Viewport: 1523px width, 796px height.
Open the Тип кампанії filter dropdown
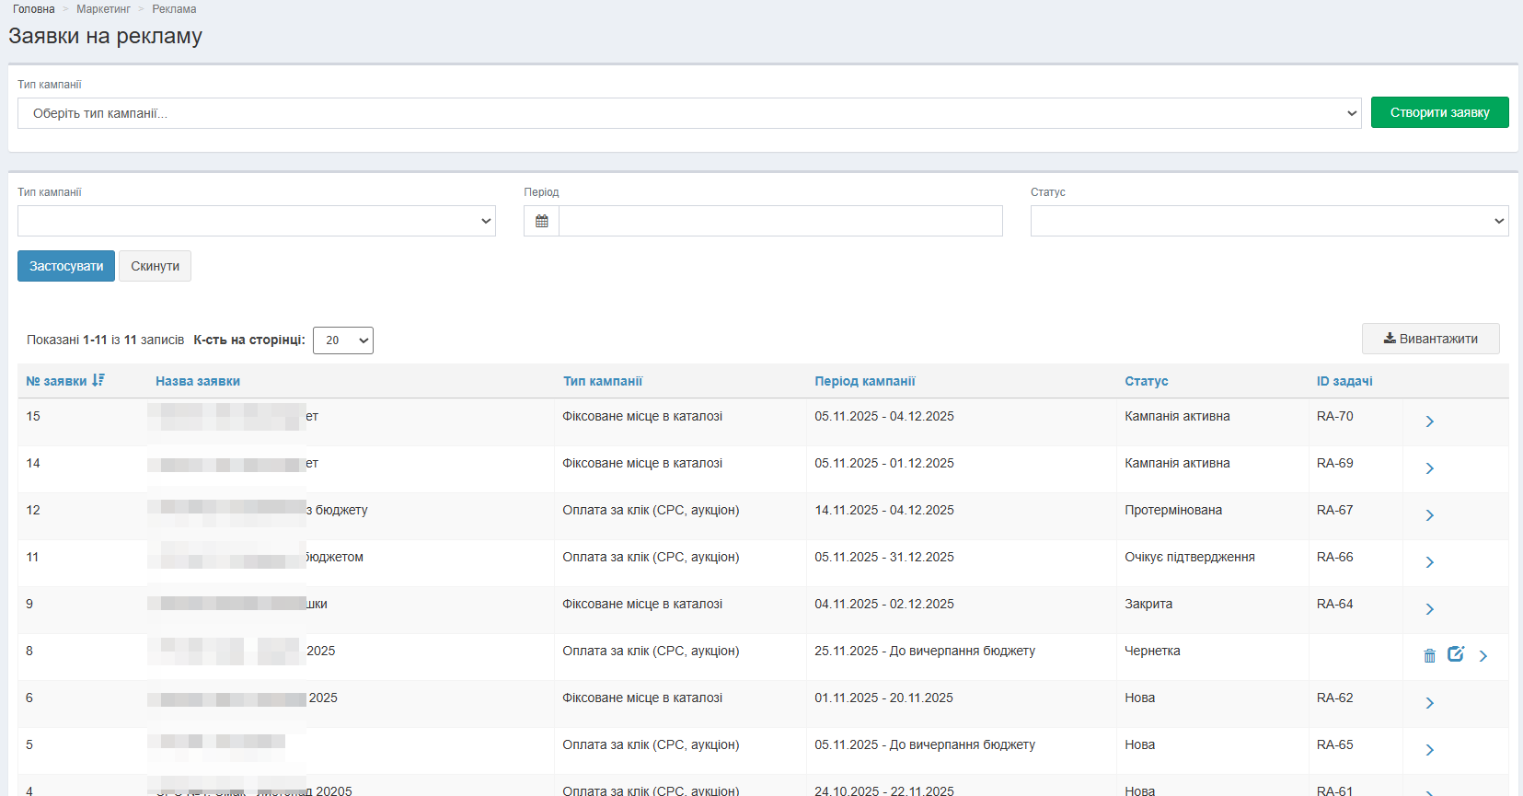[x=256, y=221]
